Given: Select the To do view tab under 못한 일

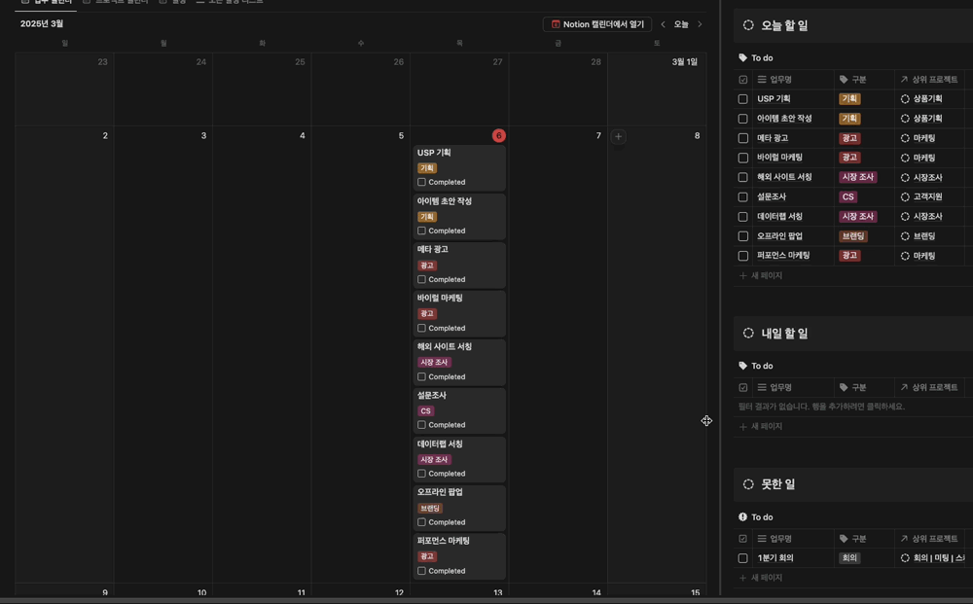Looking at the screenshot, I should coord(756,517).
